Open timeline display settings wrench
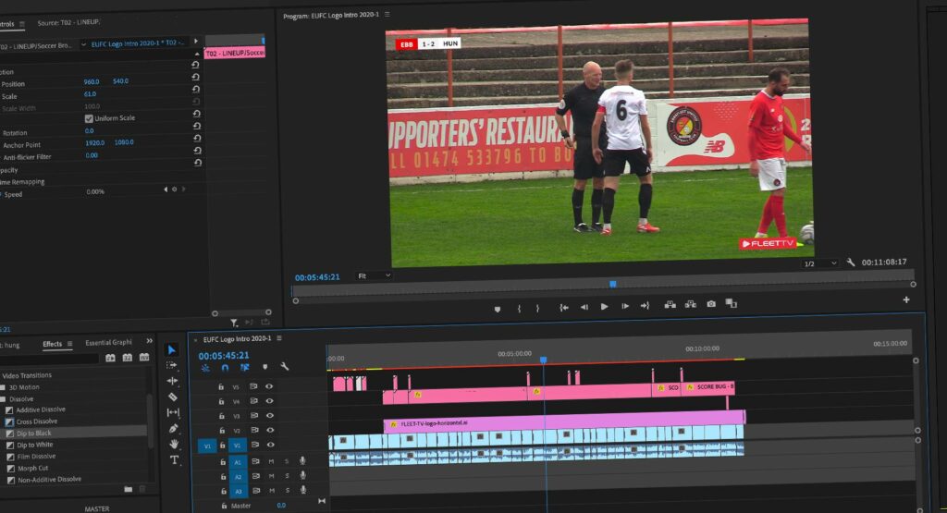The width and height of the screenshot is (947, 513). [285, 367]
